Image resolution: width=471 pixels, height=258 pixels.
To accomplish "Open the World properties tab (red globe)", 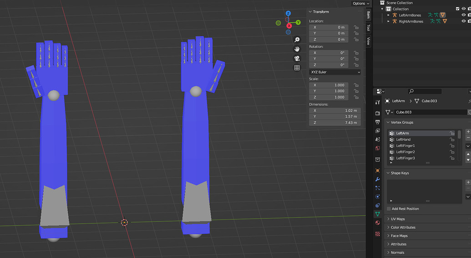I will click(378, 149).
